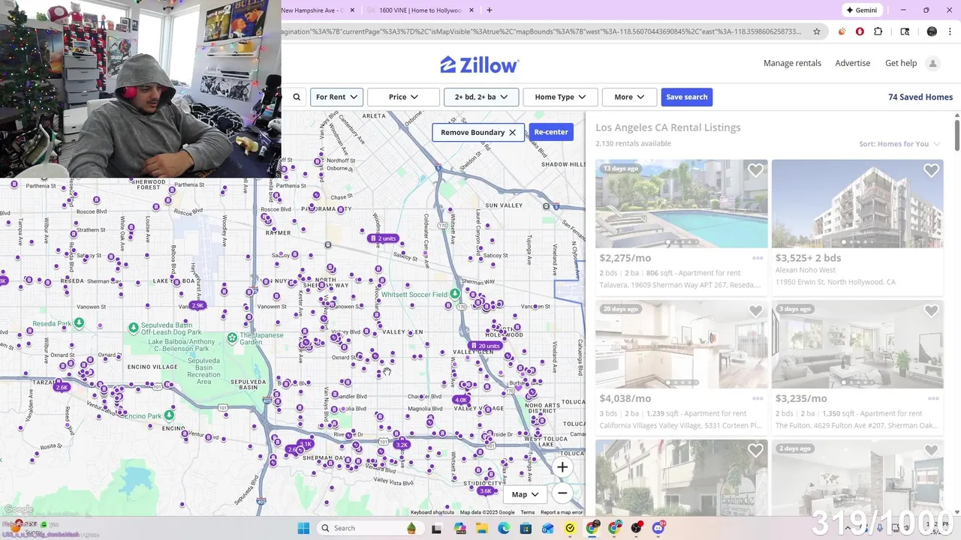Click the Re-center button
The image size is (961, 540).
tap(551, 132)
